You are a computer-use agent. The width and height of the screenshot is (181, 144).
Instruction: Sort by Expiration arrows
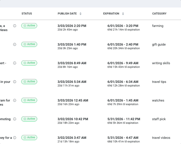123,14
